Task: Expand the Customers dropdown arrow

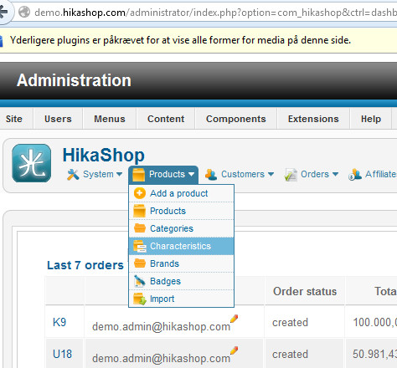Action: pyautogui.click(x=271, y=174)
